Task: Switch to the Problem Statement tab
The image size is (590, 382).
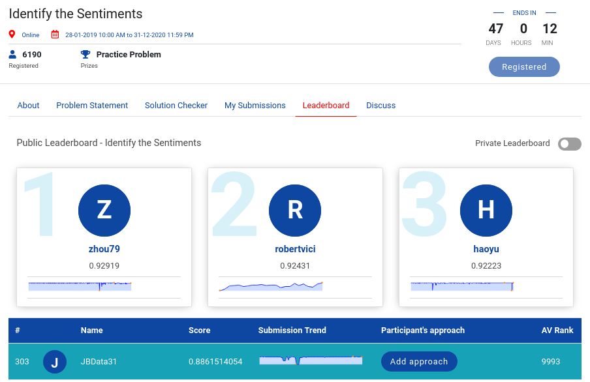Action: [92, 105]
